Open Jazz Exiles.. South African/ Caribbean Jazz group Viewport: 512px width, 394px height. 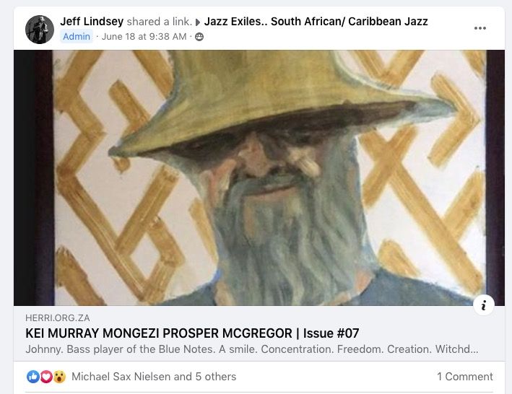[316, 22]
